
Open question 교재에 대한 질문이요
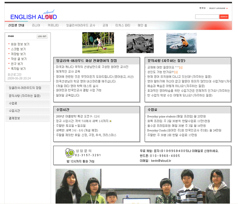163,67
